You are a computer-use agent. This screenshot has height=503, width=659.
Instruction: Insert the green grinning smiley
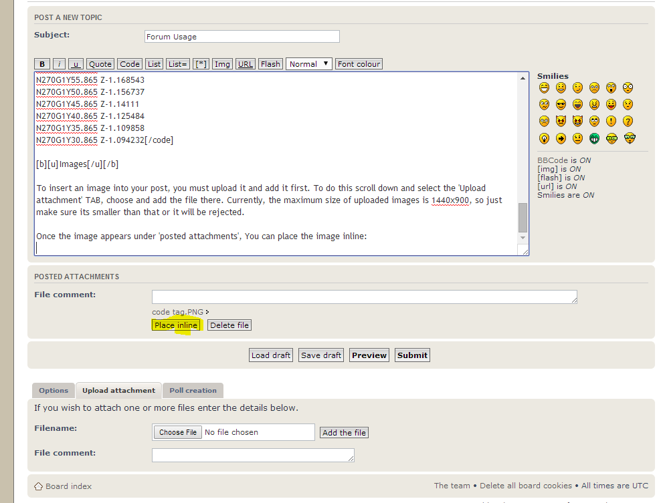click(x=594, y=138)
